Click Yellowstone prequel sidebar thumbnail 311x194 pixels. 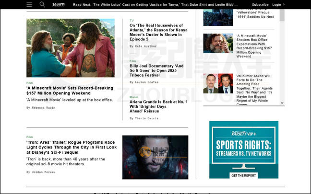[x=218, y=17]
